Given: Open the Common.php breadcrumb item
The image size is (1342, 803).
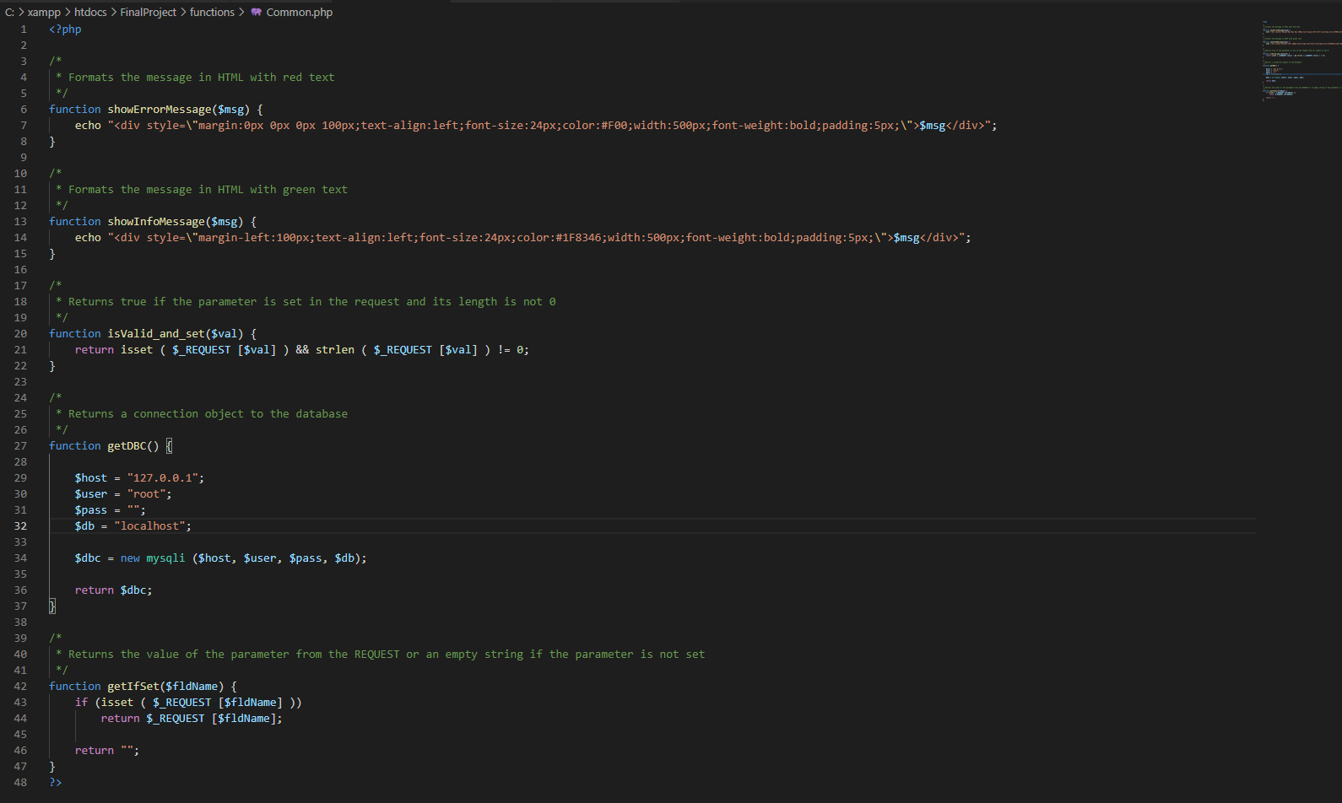Looking at the screenshot, I should (x=300, y=12).
